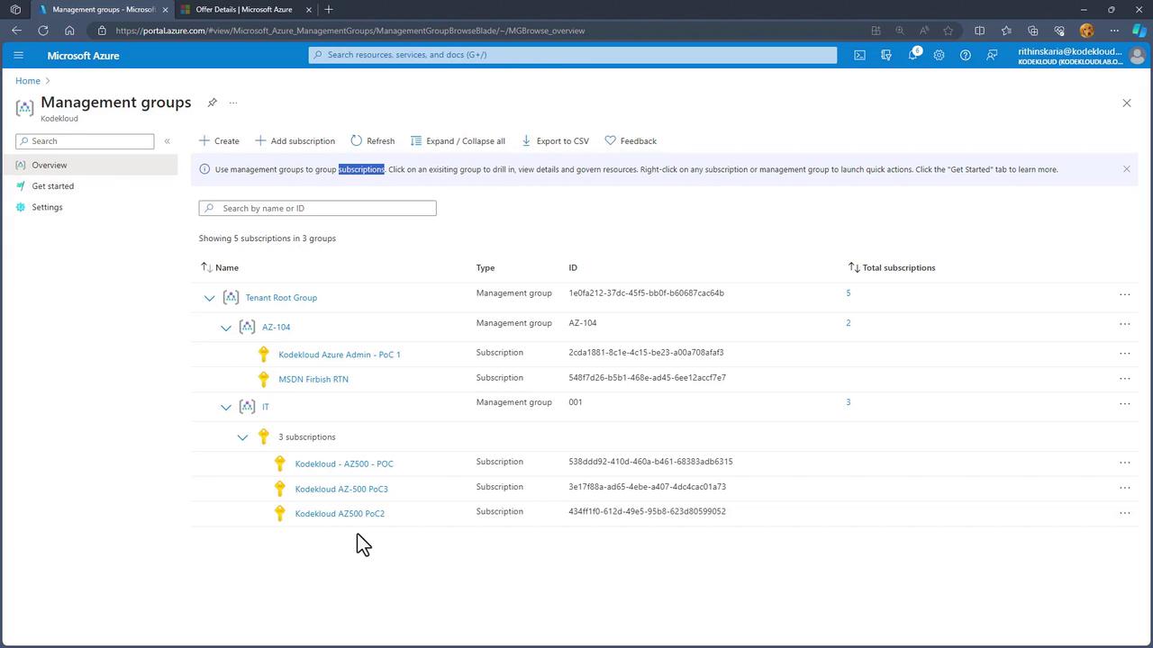This screenshot has height=648, width=1153.
Task: Switch to the Offer Details browser tab
Action: click(x=243, y=10)
